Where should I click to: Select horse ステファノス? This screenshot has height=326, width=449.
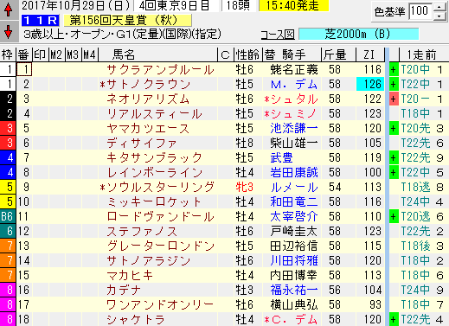pyautogui.click(x=142, y=232)
